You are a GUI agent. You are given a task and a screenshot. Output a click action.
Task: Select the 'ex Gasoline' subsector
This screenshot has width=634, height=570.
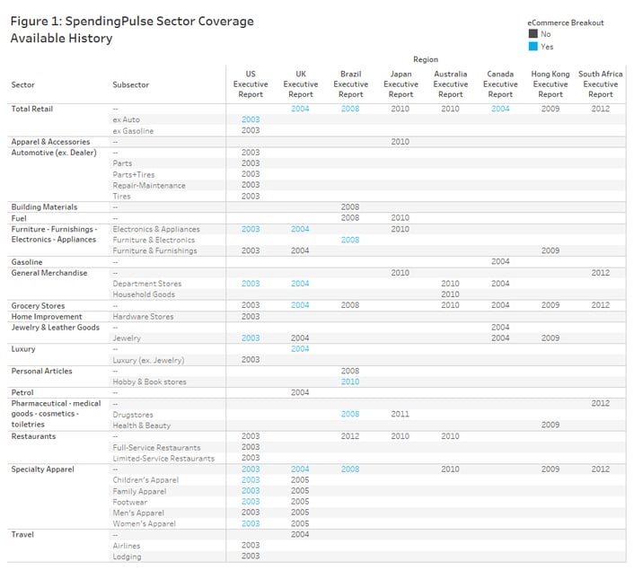point(133,131)
